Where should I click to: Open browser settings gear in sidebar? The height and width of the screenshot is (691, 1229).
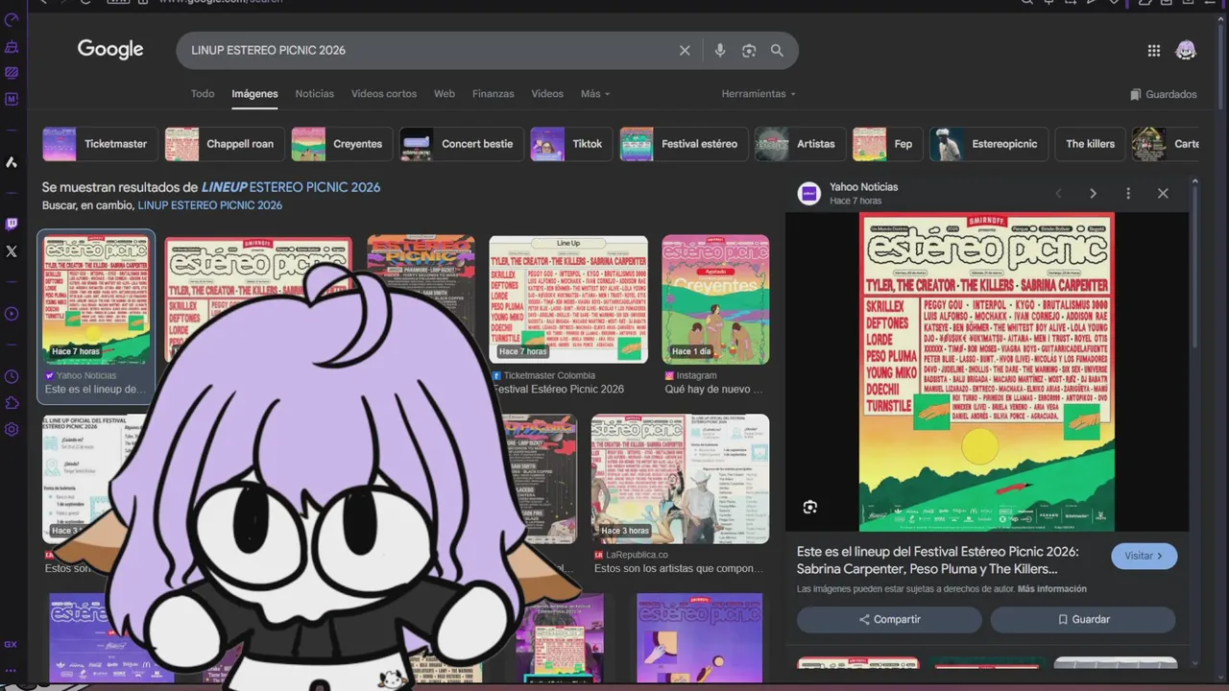(x=12, y=430)
